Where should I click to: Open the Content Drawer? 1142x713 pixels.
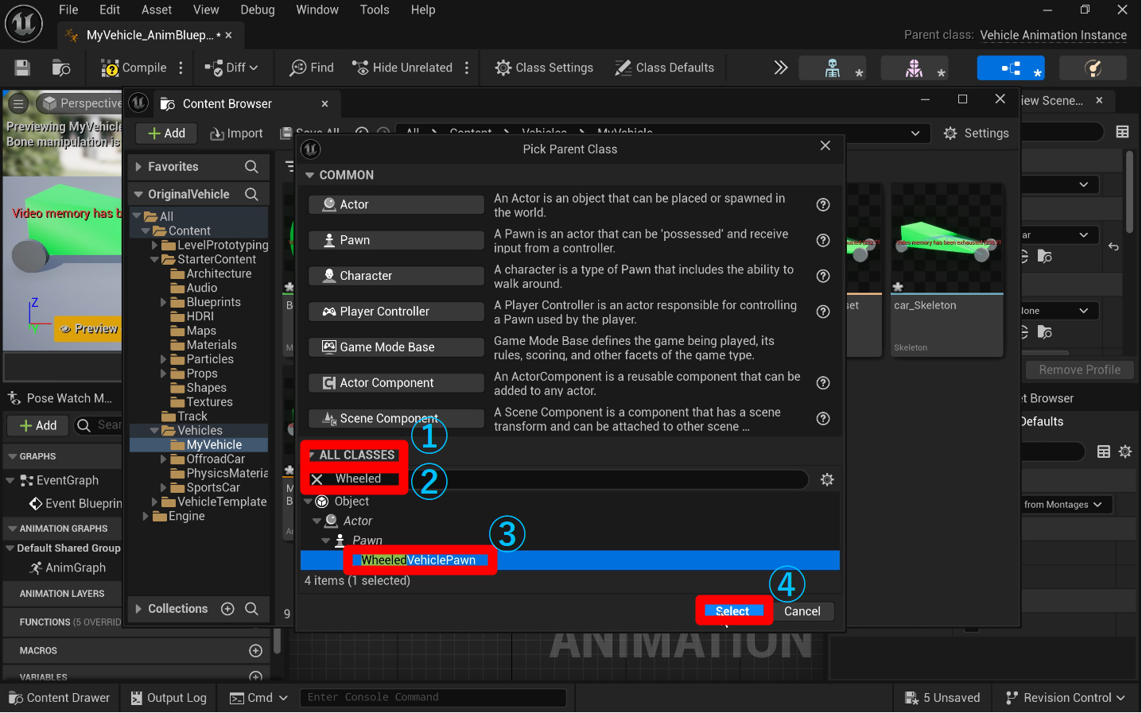tap(60, 698)
